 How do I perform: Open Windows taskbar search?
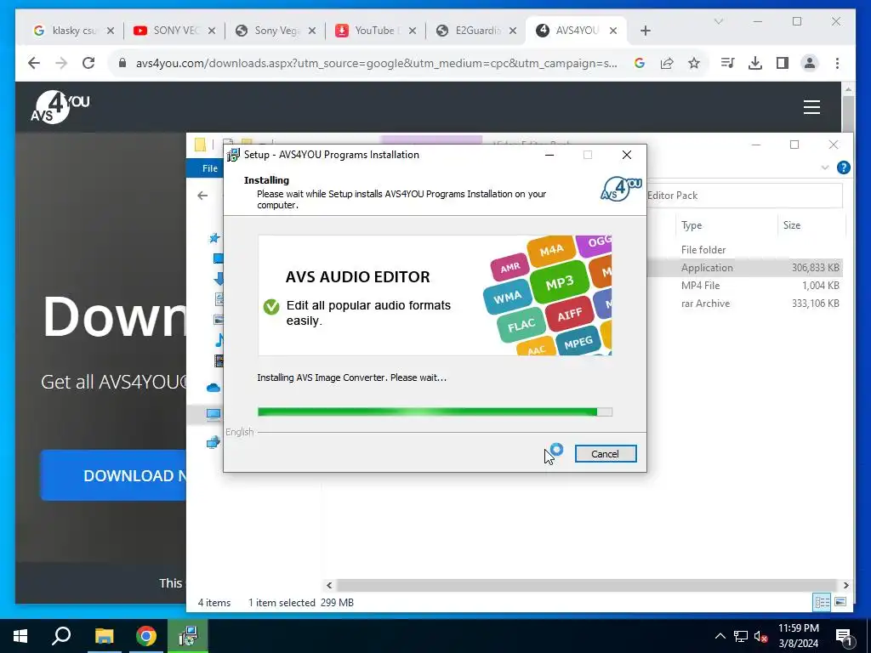[61, 636]
